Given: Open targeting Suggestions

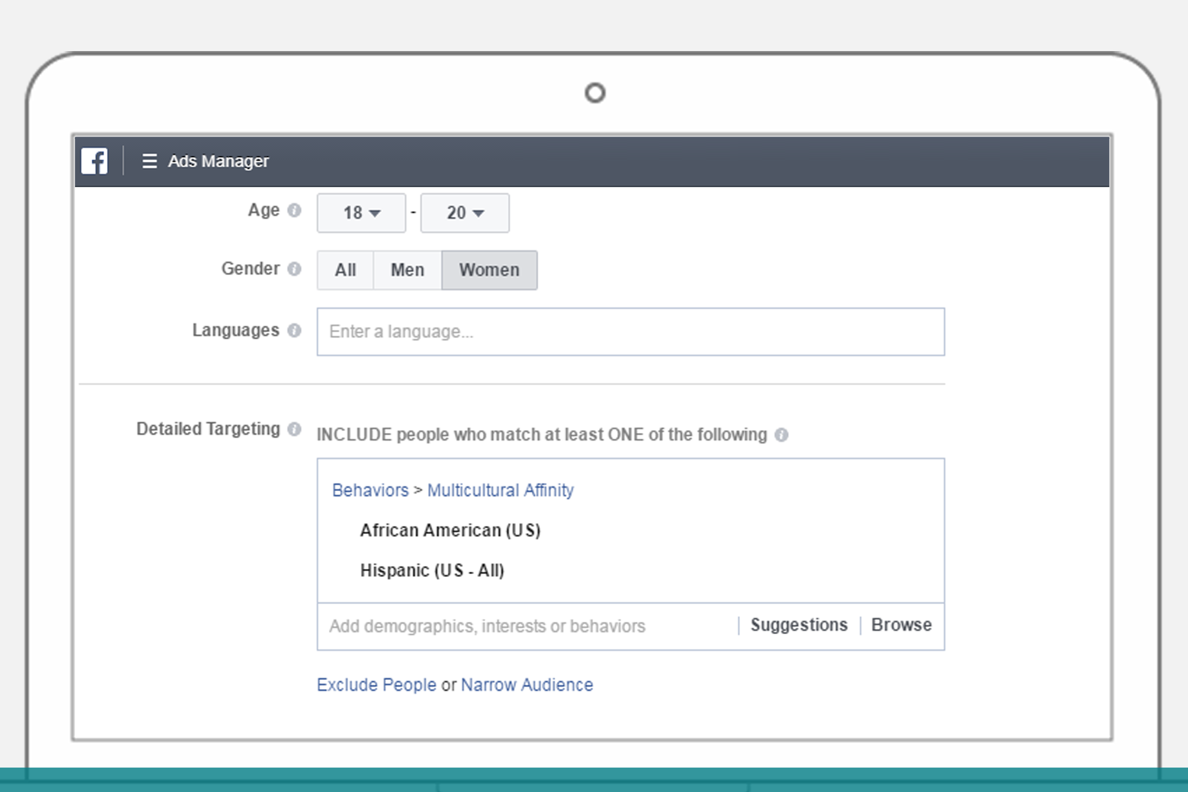Looking at the screenshot, I should pos(799,625).
